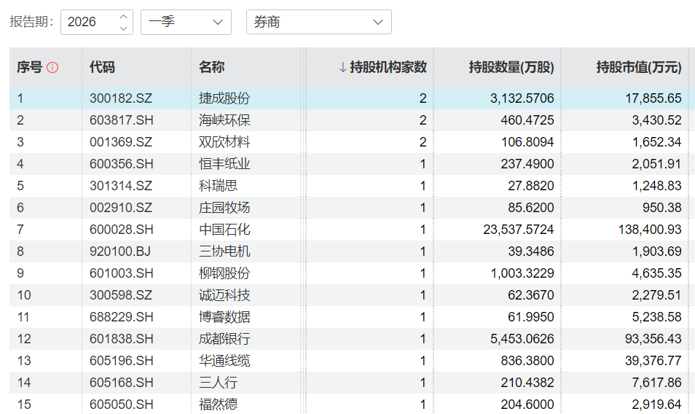
Task: Select stock code 600356.SH
Action: [x=122, y=164]
